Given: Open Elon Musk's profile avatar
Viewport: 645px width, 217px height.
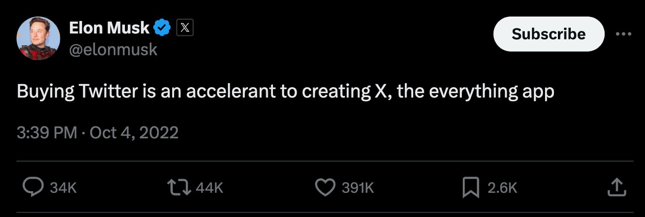Looking at the screenshot, I should tap(38, 38).
